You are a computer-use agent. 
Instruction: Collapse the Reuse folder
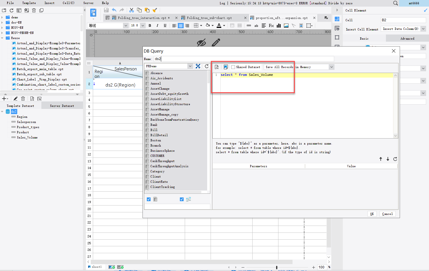click(2, 38)
